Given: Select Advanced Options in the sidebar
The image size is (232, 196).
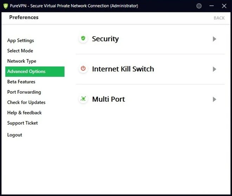Looking at the screenshot, I should tap(35, 71).
